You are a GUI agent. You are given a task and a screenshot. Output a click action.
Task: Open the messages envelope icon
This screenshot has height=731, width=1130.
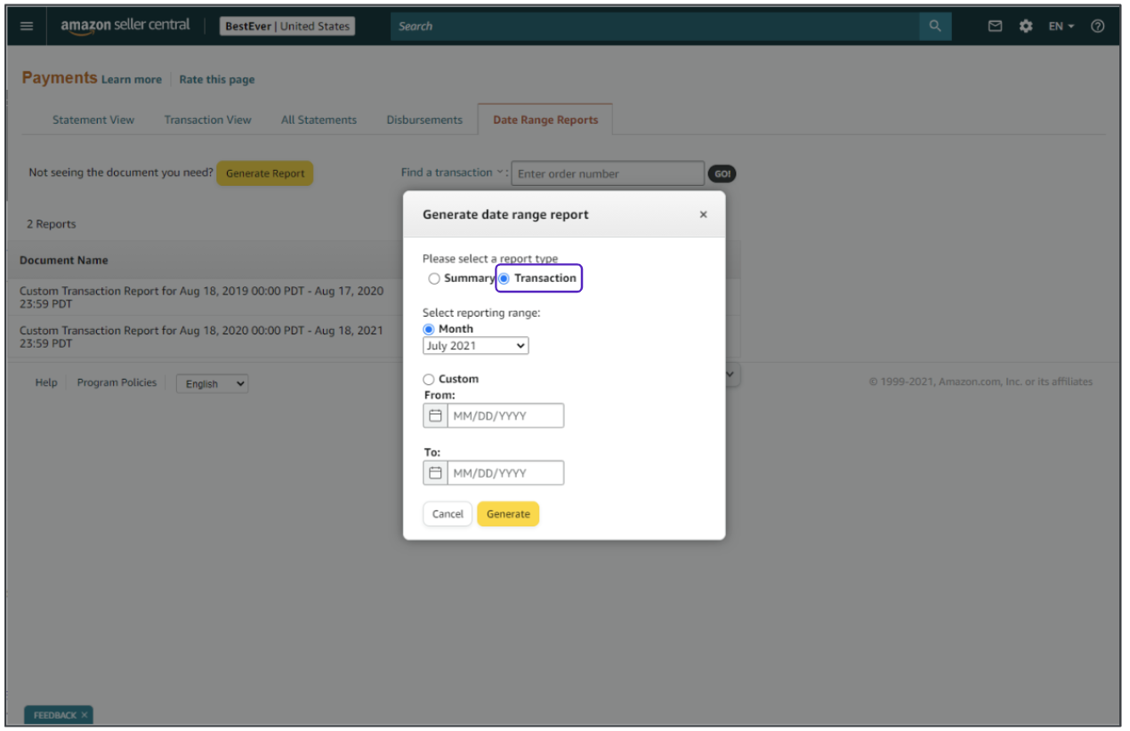coord(996,27)
